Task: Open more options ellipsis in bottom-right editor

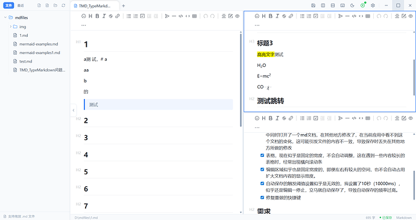Action: 257,127
